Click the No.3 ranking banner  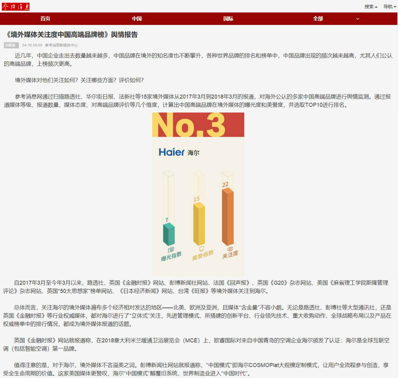pos(198,125)
